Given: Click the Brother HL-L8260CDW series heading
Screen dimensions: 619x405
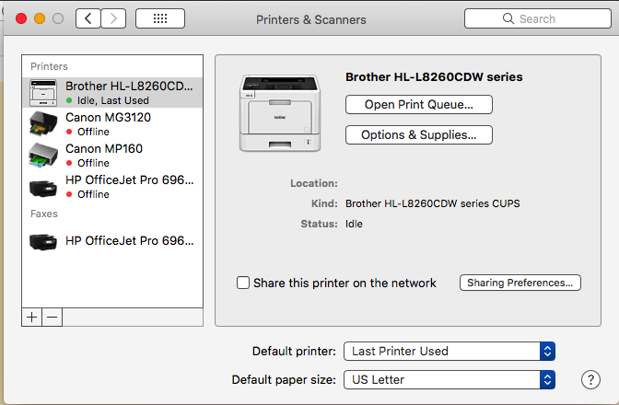Looking at the screenshot, I should tap(434, 77).
